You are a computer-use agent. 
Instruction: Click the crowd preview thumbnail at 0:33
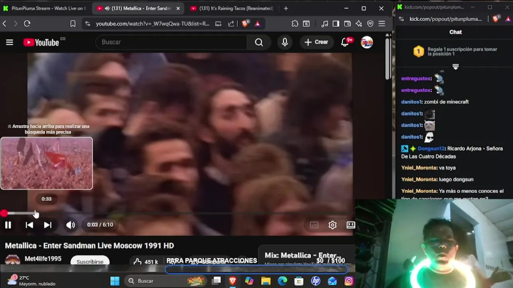[x=46, y=163]
